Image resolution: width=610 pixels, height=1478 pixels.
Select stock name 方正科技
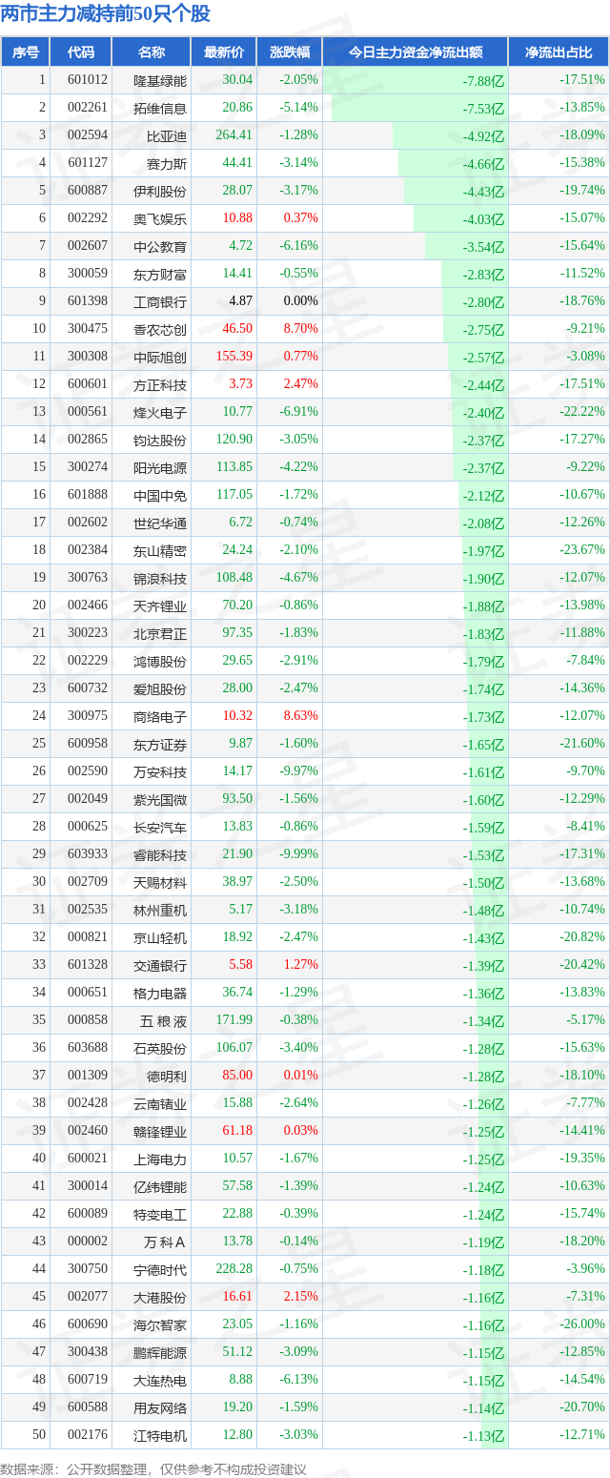coord(160,385)
